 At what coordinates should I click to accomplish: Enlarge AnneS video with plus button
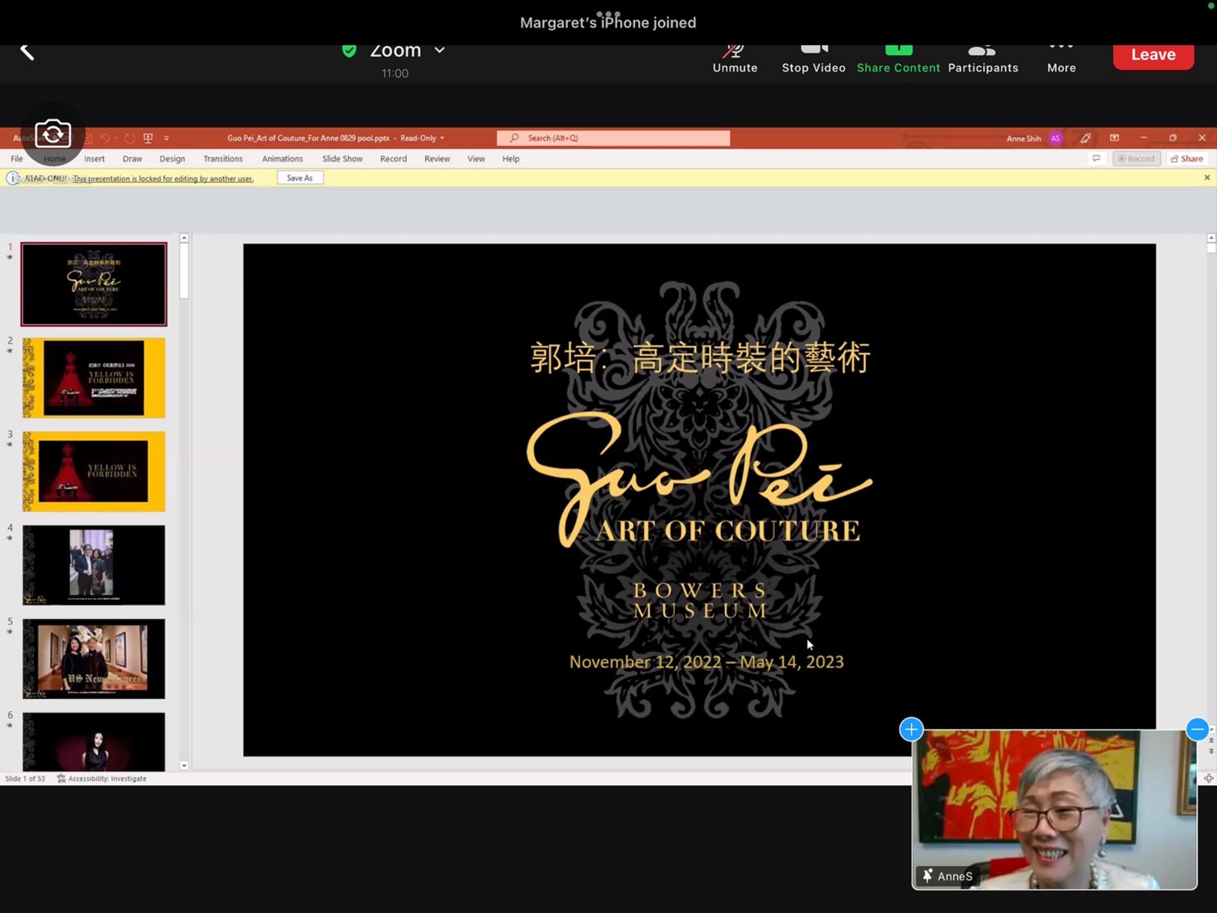point(911,729)
